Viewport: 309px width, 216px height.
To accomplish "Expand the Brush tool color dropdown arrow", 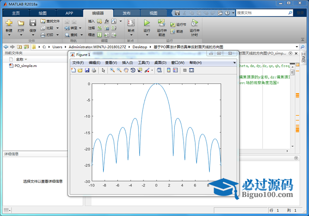I will point(151,70).
